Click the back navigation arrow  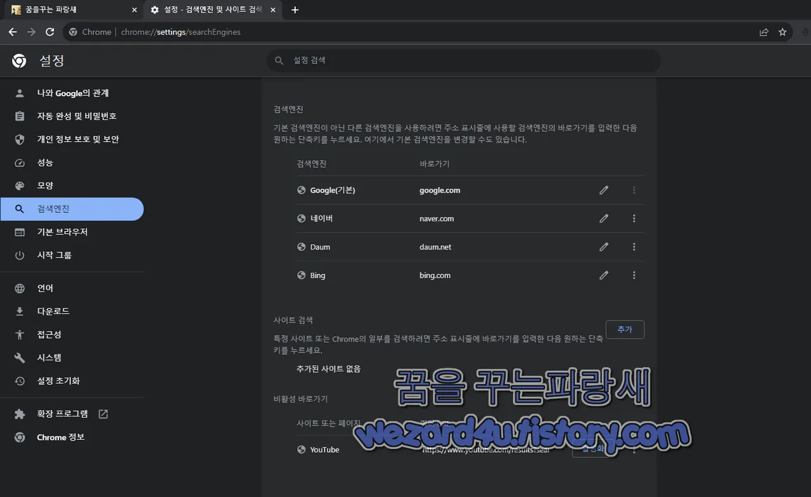[13, 32]
